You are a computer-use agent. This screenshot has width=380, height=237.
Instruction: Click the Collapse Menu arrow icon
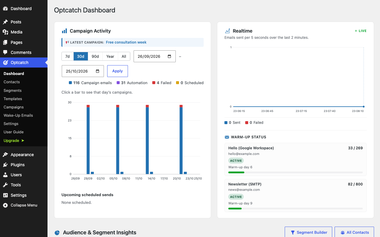5,205
